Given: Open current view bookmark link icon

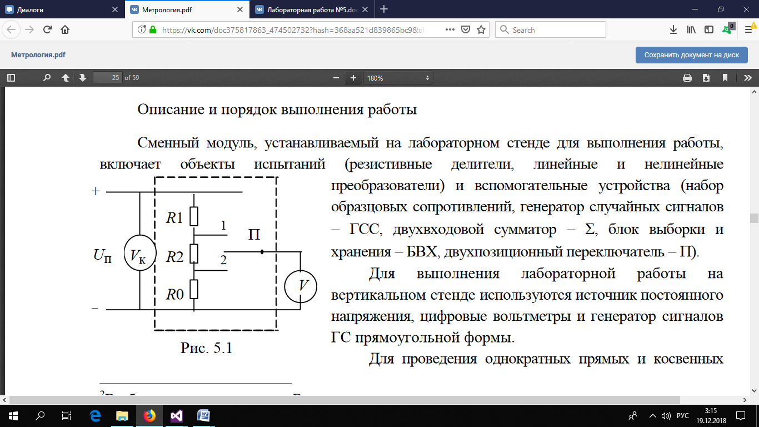Looking at the screenshot, I should [x=725, y=78].
